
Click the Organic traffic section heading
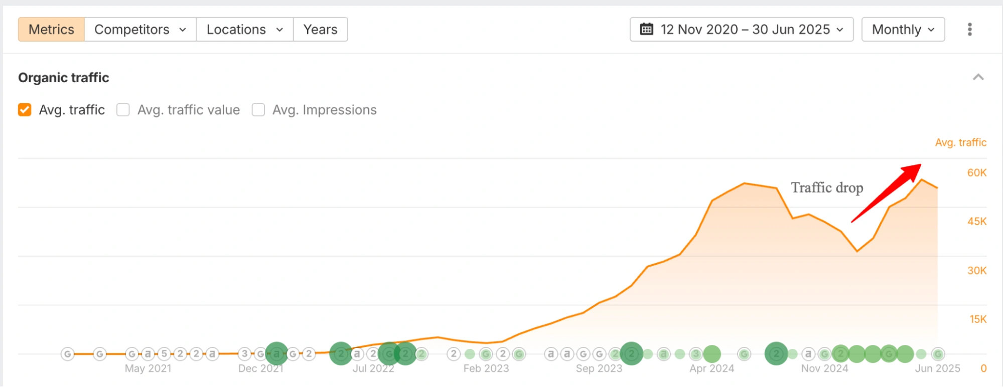[x=64, y=78]
